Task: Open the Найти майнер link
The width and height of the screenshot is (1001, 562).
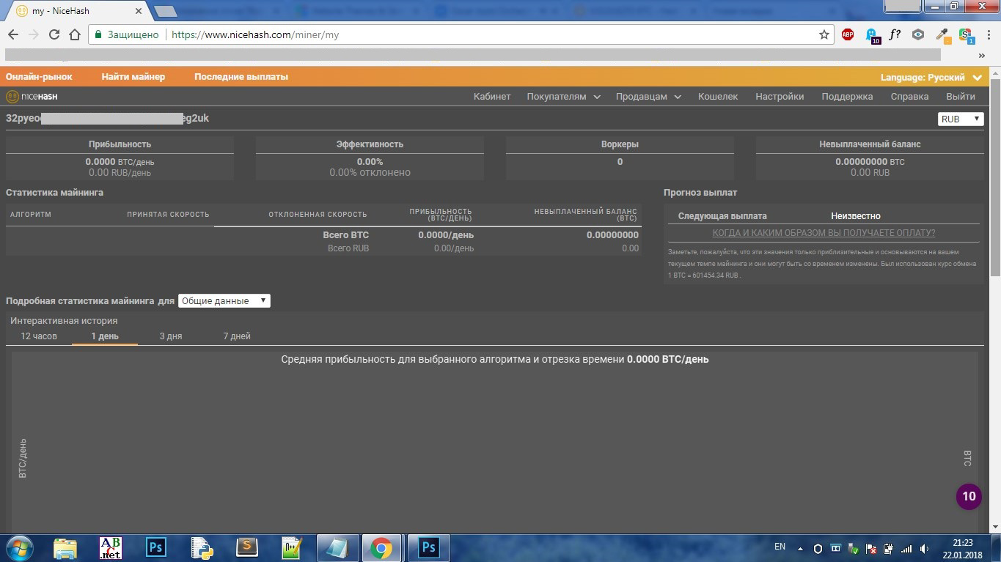Action: pos(133,77)
